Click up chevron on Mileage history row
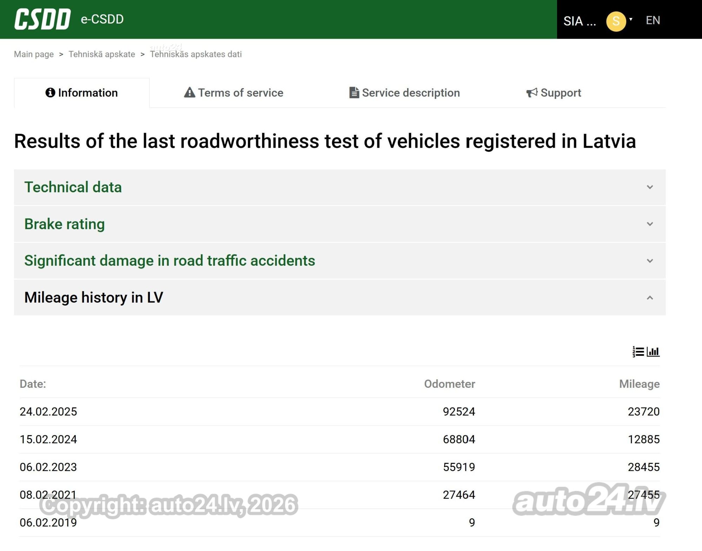The image size is (702, 551). [650, 298]
